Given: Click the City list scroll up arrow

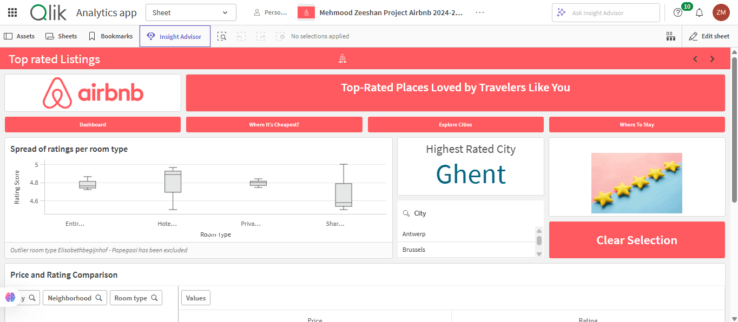Looking at the screenshot, I should click(539, 230).
